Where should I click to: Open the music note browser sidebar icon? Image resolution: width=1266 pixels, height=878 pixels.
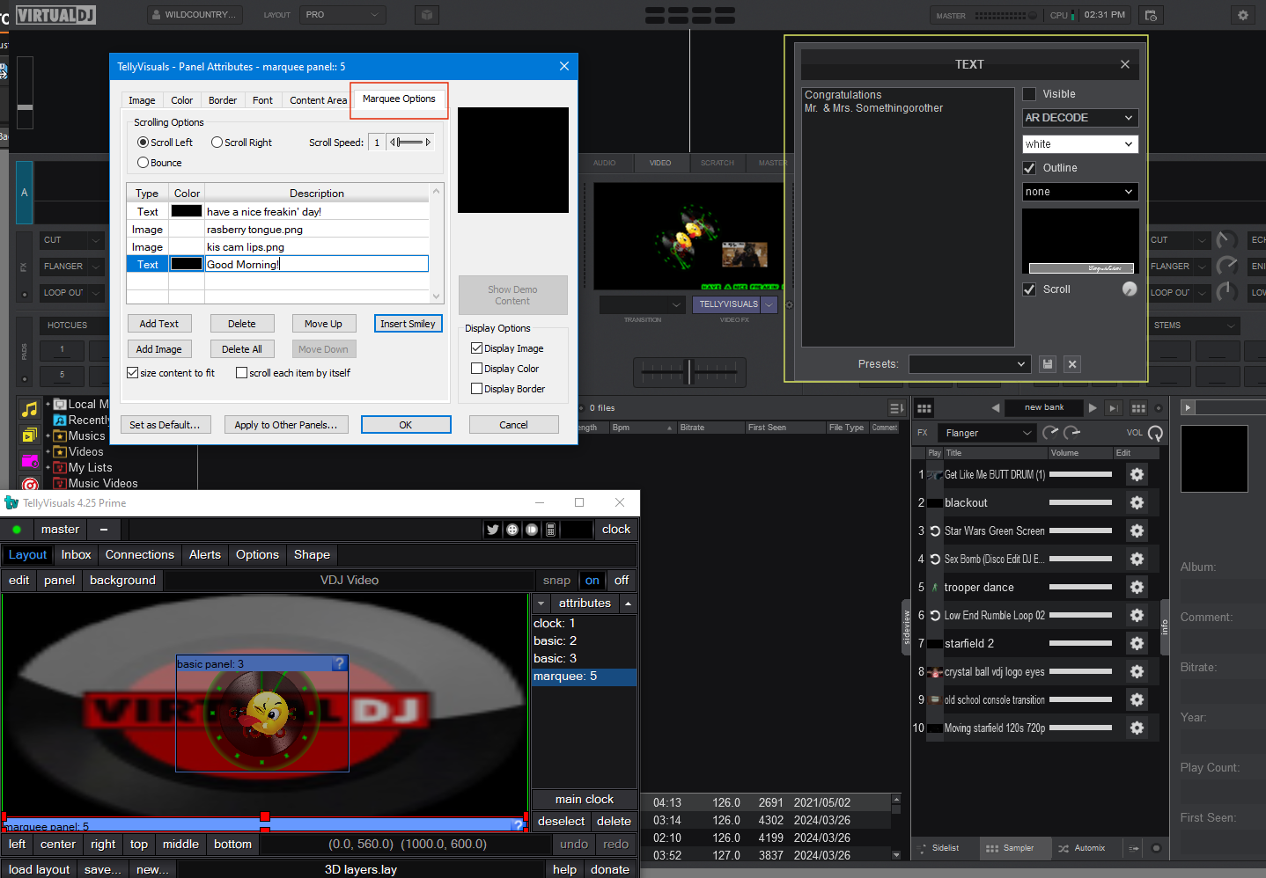click(30, 409)
